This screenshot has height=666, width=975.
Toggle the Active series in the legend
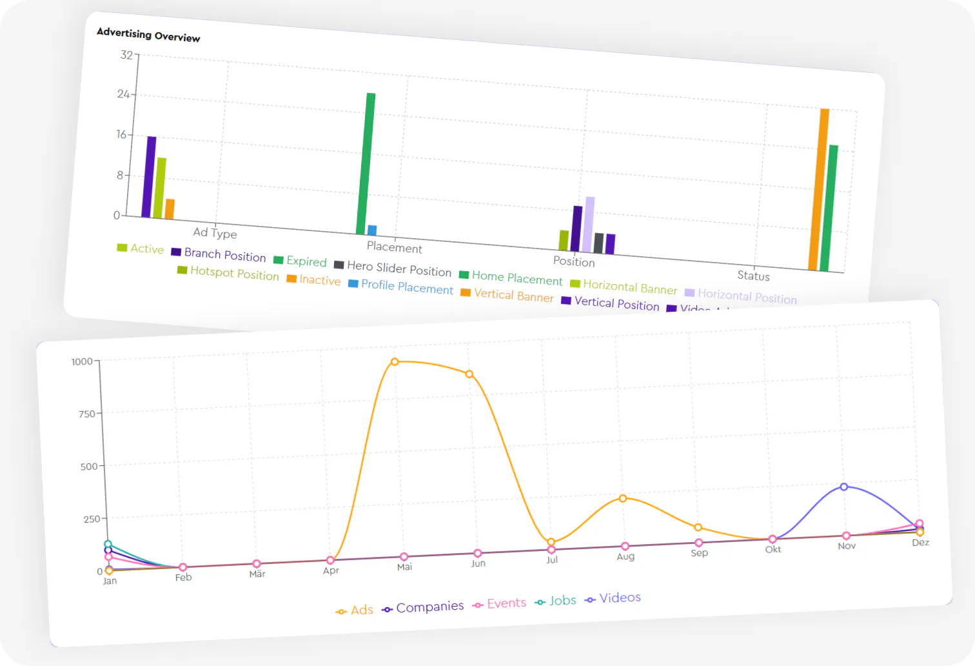[141, 248]
